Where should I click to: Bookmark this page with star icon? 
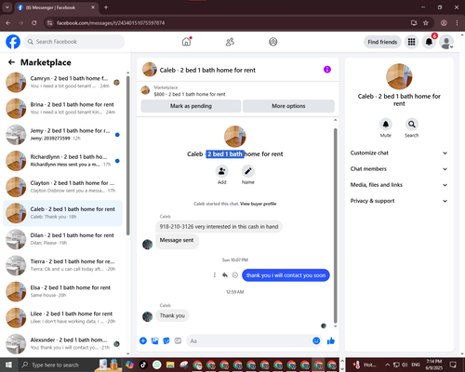click(x=426, y=22)
